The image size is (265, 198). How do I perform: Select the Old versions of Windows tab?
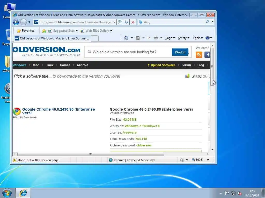(x=52, y=38)
